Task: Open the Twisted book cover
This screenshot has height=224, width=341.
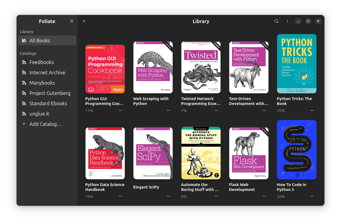Action: 201,67
